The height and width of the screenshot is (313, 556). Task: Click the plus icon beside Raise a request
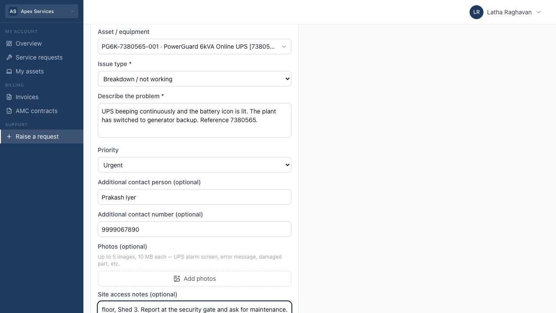click(x=9, y=137)
